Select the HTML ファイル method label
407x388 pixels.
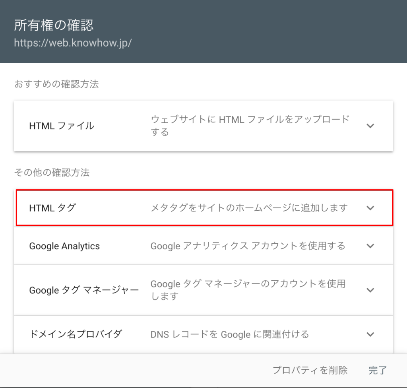coord(62,126)
